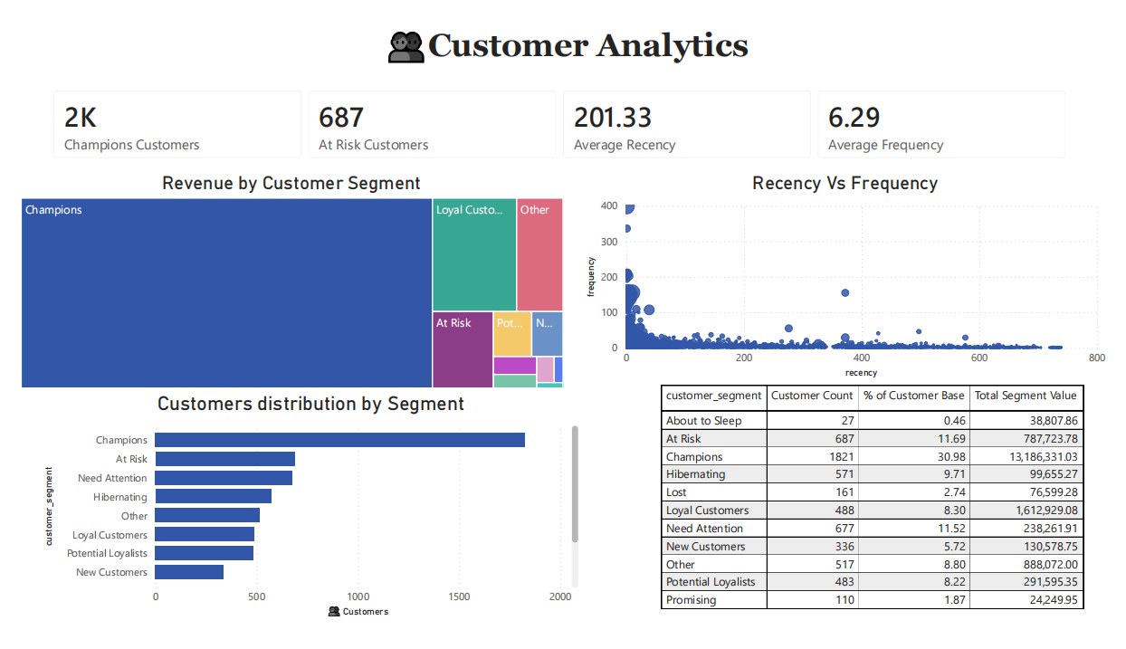This screenshot has width=1126, height=649.
Task: Select the Potential Loyalists bar
Action: pyautogui.click(x=204, y=553)
